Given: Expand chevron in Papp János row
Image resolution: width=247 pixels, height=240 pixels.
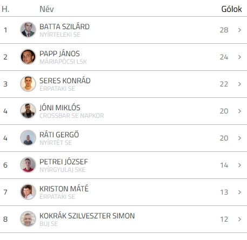Looking at the screenshot, I should [239, 57].
